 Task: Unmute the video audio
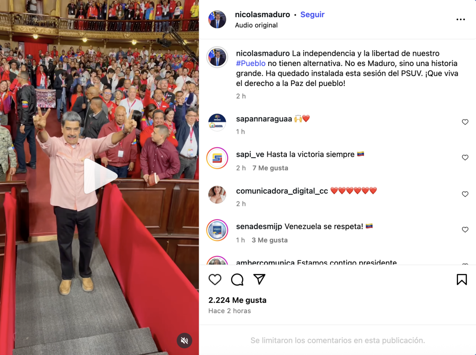tap(184, 341)
